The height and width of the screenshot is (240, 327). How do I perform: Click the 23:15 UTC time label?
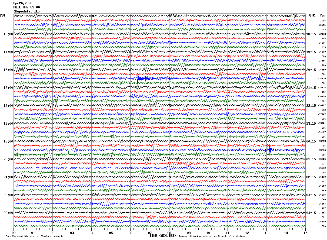point(311,124)
